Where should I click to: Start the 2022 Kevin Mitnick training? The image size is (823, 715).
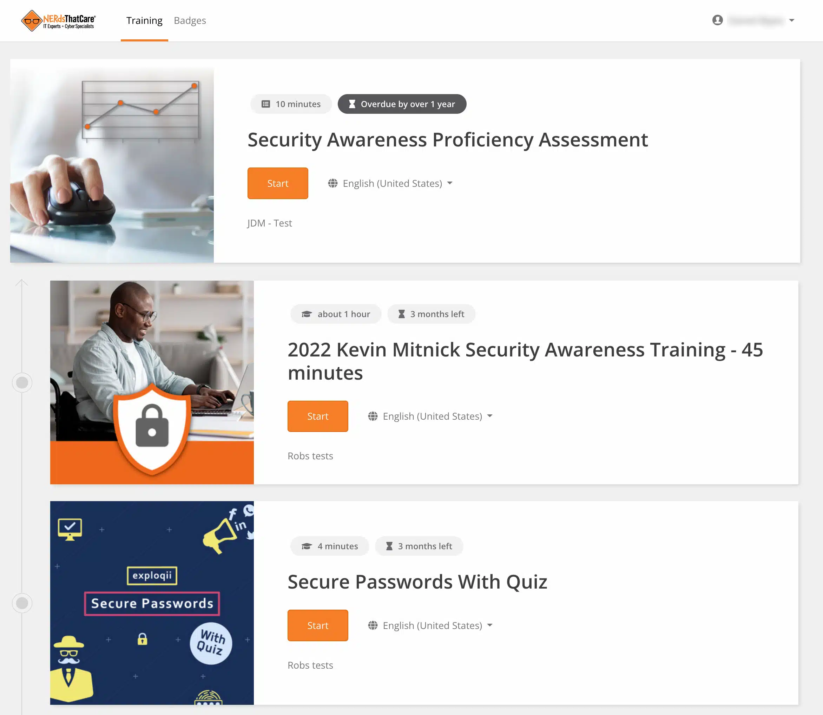317,416
